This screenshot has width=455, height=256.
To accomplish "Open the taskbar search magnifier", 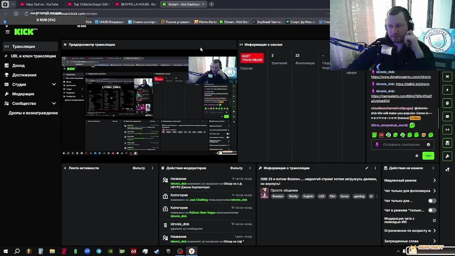I will click(17, 251).
